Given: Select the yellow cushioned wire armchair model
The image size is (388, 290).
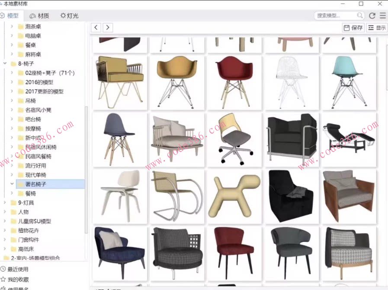Looking at the screenshot, I should (120, 83).
